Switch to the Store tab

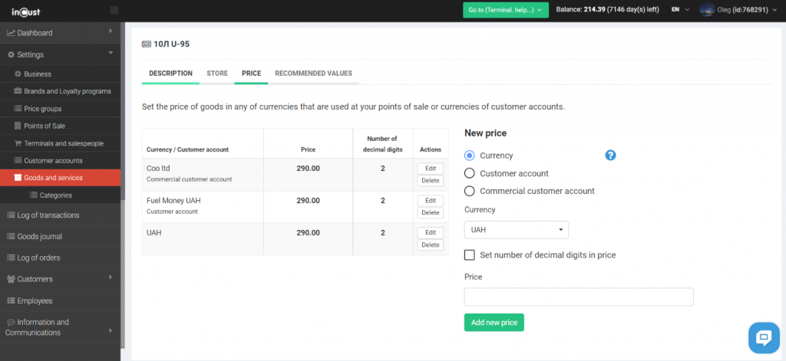[x=217, y=74]
